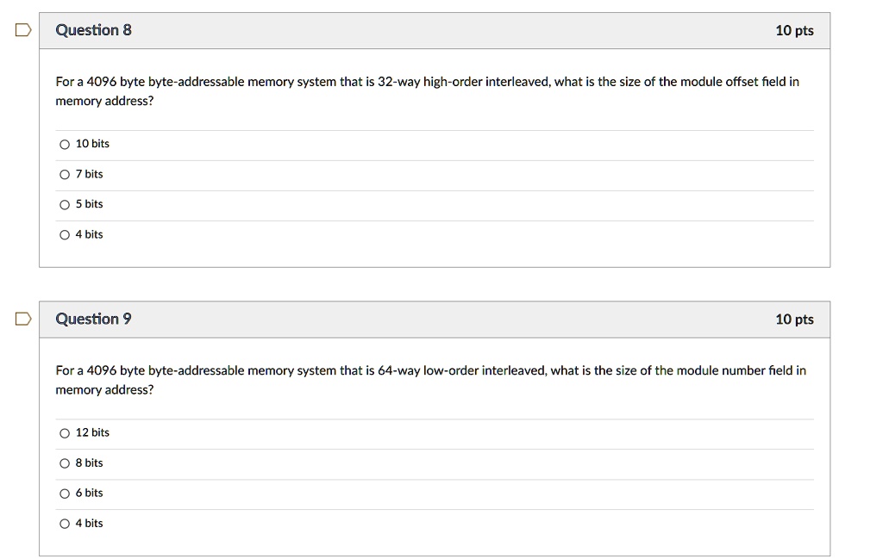The image size is (883, 559).
Task: Select 4 bits radio in Question 9
Action: coord(65,525)
